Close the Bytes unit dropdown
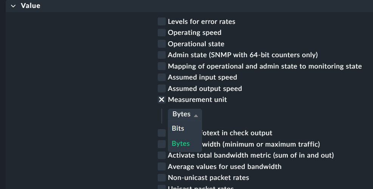This screenshot has height=189, width=373. 185,114
